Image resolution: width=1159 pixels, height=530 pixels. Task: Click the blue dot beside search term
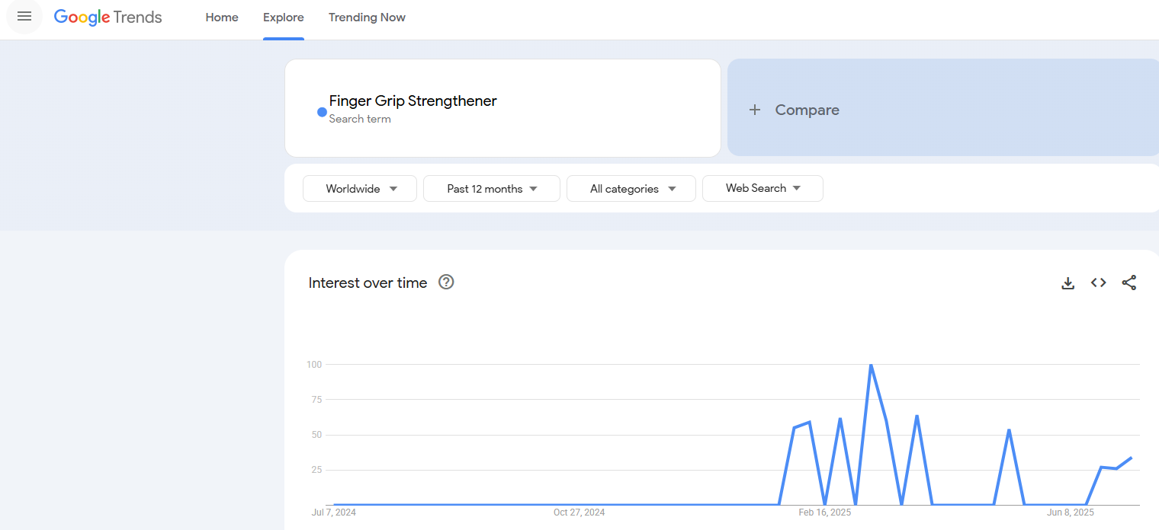click(x=322, y=112)
